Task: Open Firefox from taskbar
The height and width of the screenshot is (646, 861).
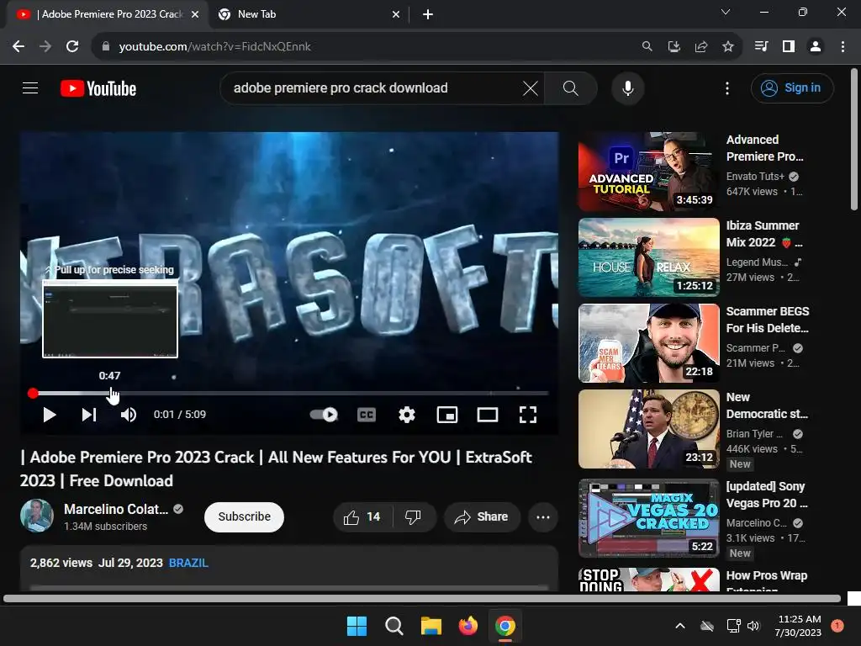Action: (467, 626)
